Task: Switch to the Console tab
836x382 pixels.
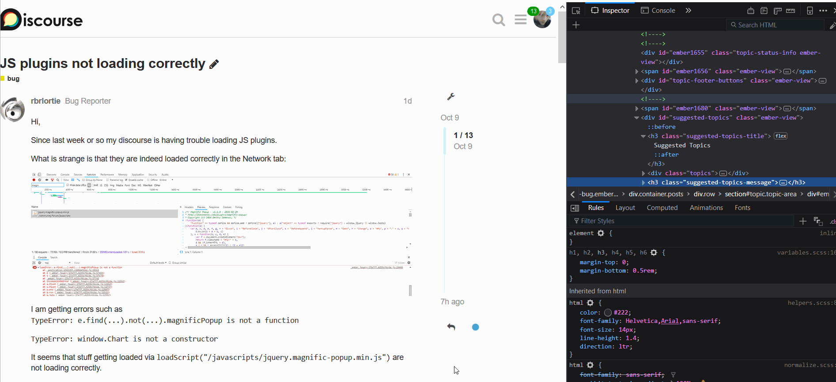Action: coord(658,11)
